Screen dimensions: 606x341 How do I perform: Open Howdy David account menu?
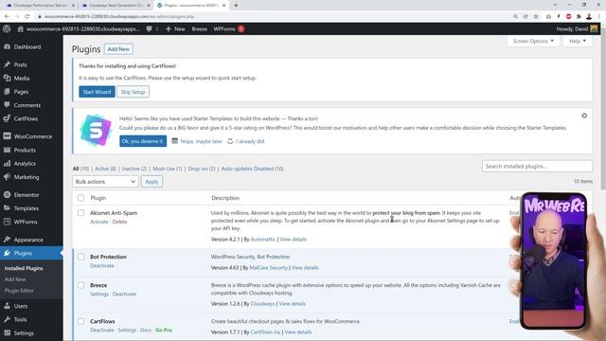[577, 29]
